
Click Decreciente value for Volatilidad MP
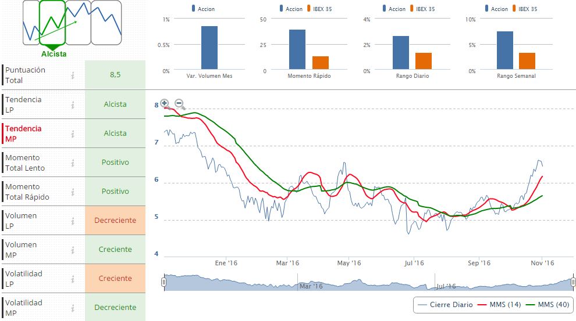pyautogui.click(x=115, y=307)
